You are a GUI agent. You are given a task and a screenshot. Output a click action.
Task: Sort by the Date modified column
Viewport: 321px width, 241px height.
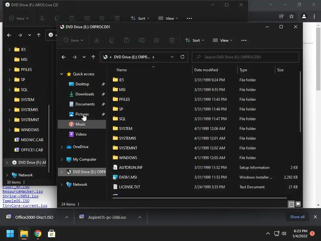tap(206, 70)
